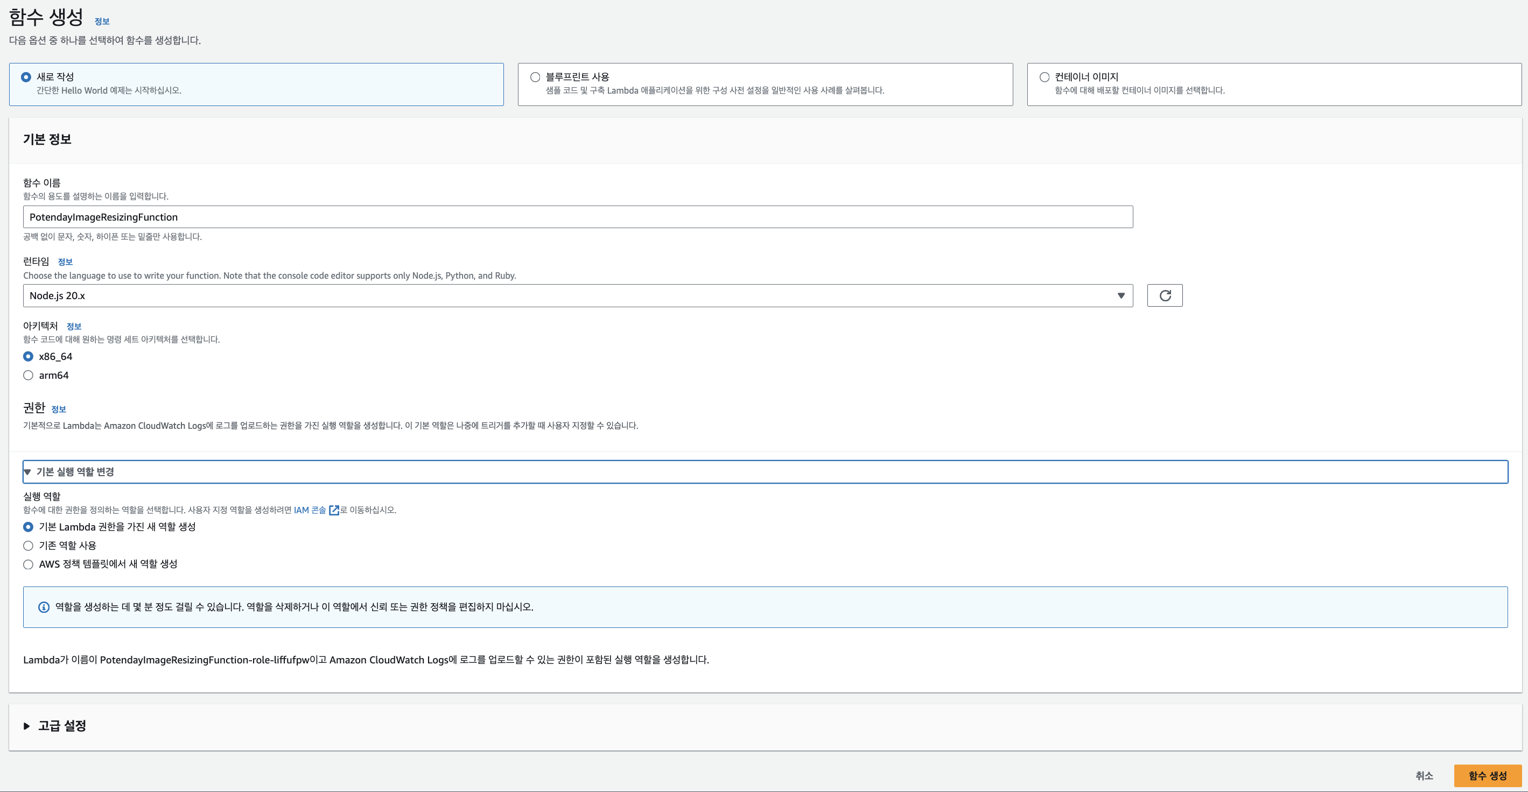Open the 정보 link next to page title
This screenshot has width=1528, height=792.
click(x=102, y=22)
